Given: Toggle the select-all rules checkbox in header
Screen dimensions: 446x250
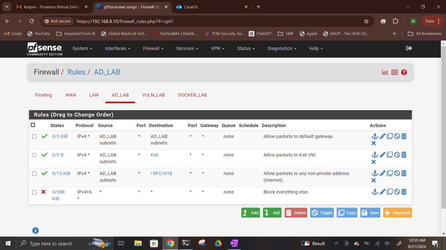Looking at the screenshot, I should pos(33,125).
